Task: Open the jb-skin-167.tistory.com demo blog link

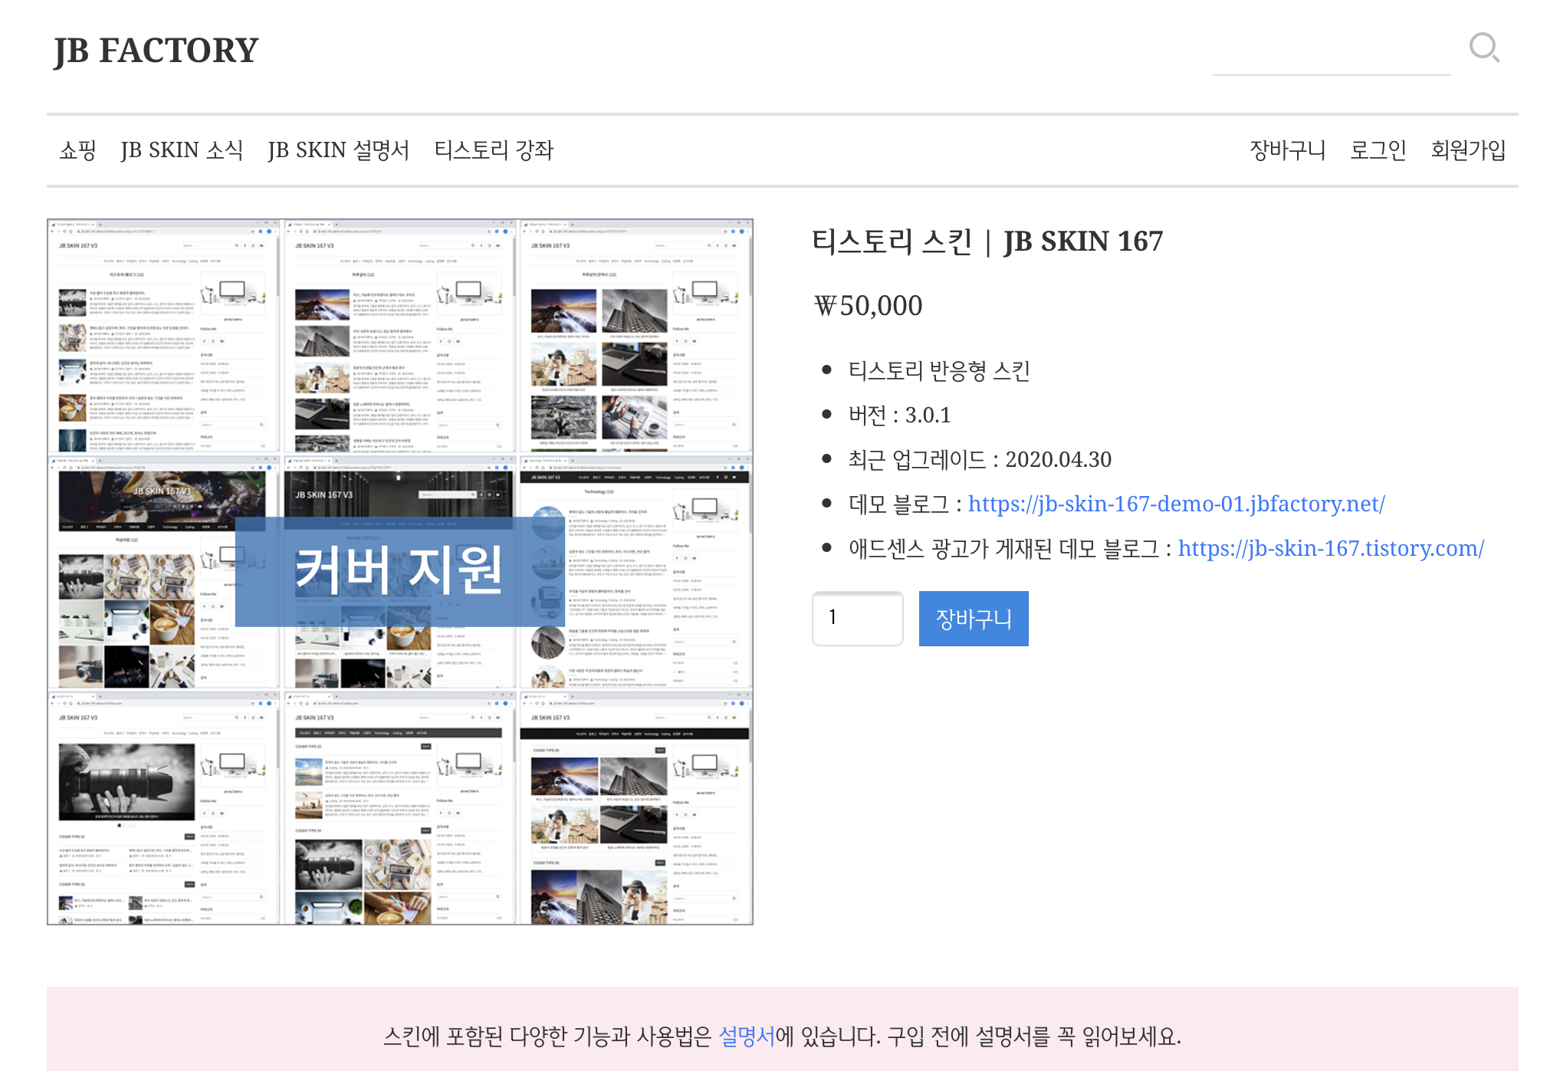Action: pos(1331,548)
